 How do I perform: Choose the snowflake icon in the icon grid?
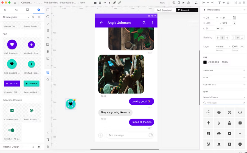click(x=219, y=112)
